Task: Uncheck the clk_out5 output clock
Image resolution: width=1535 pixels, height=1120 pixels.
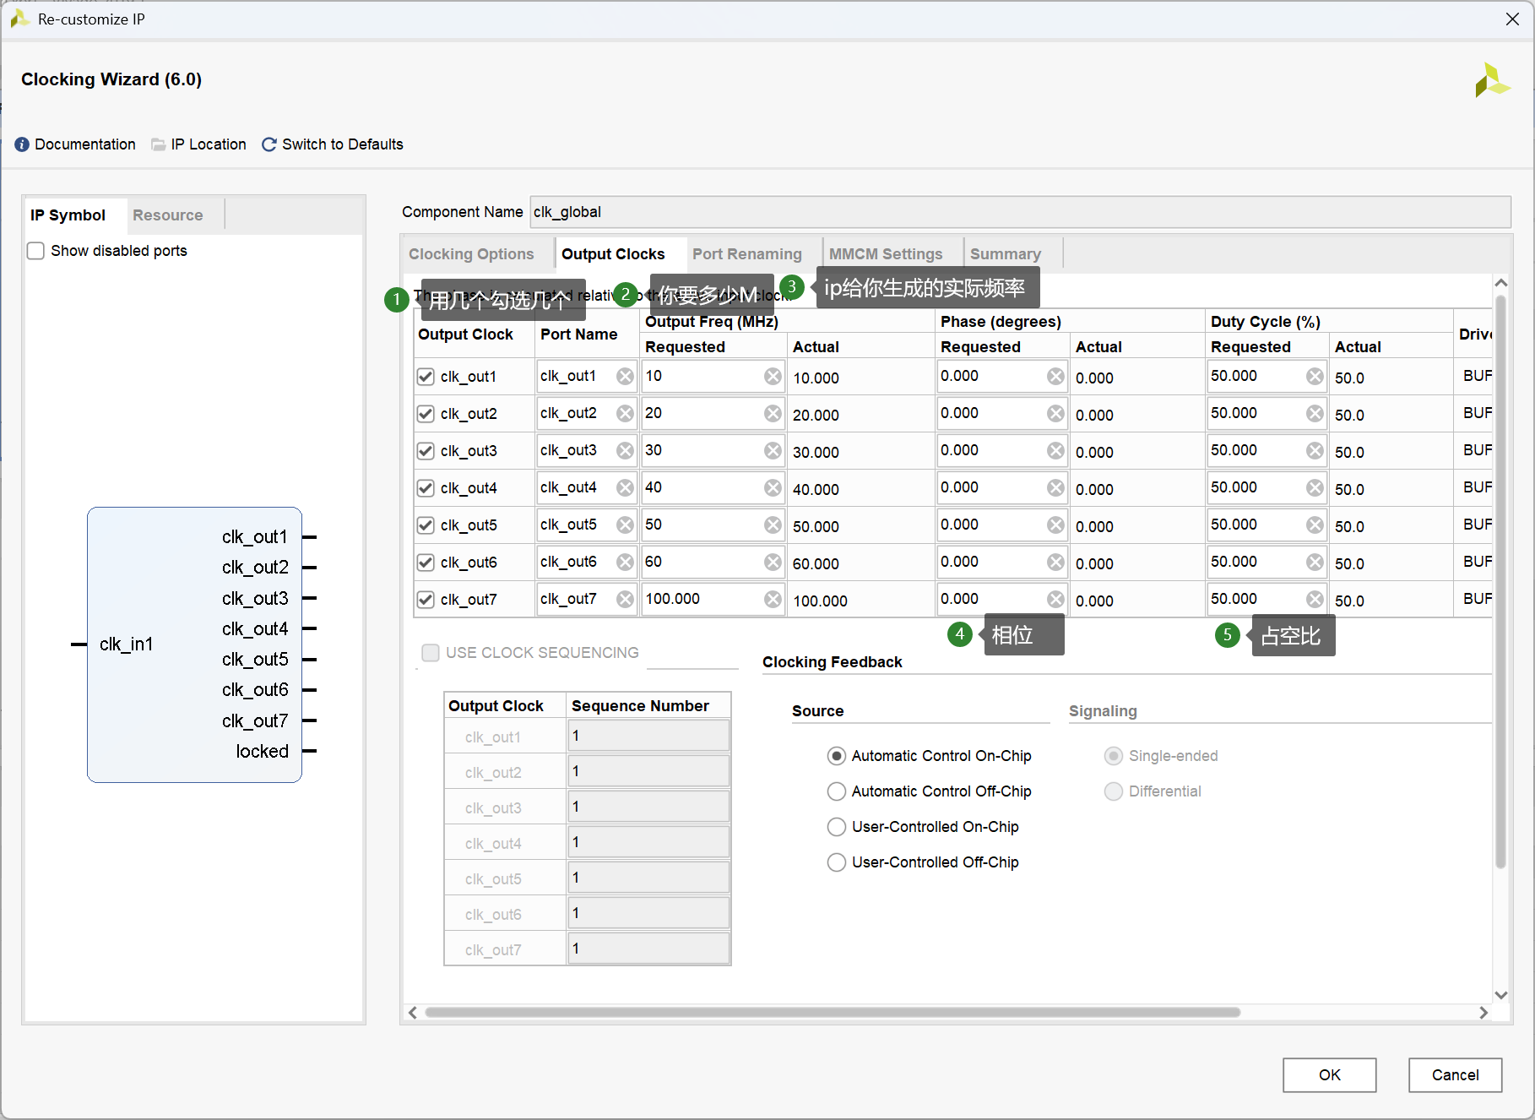Action: click(426, 525)
